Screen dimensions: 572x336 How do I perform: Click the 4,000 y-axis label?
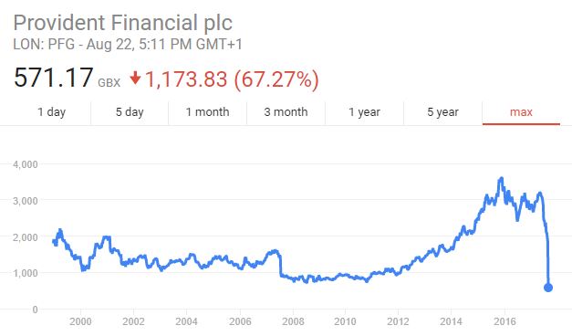point(26,164)
